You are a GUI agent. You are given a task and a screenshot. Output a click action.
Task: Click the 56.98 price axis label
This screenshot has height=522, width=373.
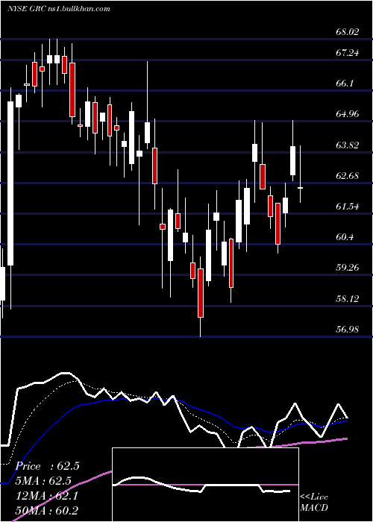pyautogui.click(x=347, y=330)
